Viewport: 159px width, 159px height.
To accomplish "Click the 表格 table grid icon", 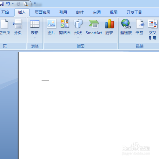I will (35, 24).
